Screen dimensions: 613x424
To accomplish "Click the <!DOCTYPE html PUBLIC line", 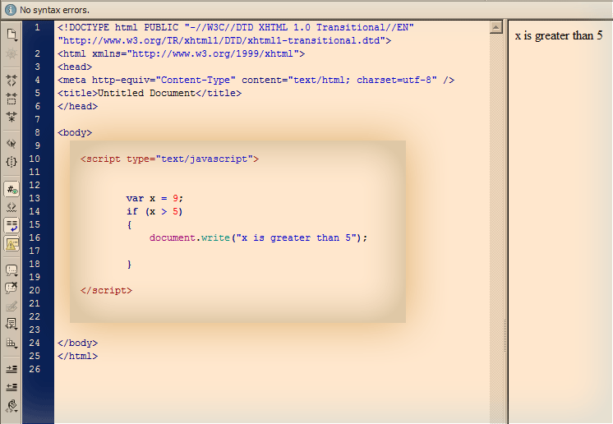I will coord(236,27).
